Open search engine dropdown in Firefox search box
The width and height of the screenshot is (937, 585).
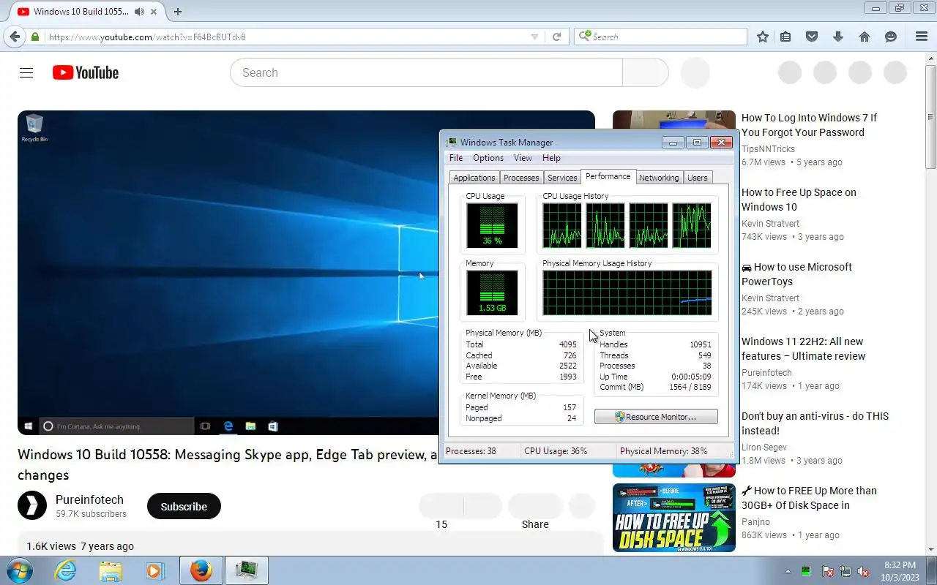584,37
